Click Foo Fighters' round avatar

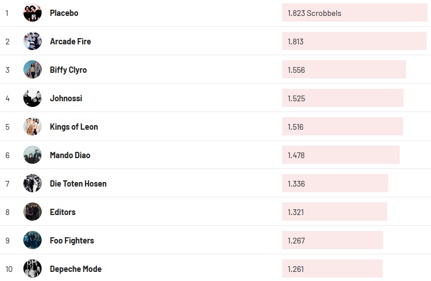(x=32, y=240)
